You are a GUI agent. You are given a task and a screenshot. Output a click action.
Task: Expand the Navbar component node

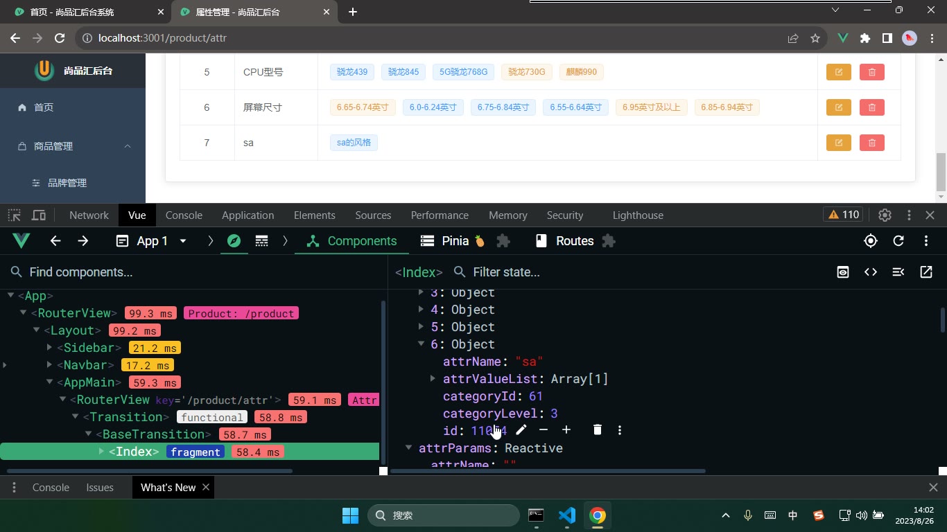point(49,365)
